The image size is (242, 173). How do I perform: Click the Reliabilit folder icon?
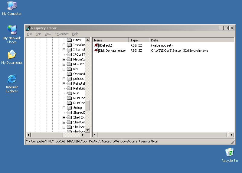point(70,88)
